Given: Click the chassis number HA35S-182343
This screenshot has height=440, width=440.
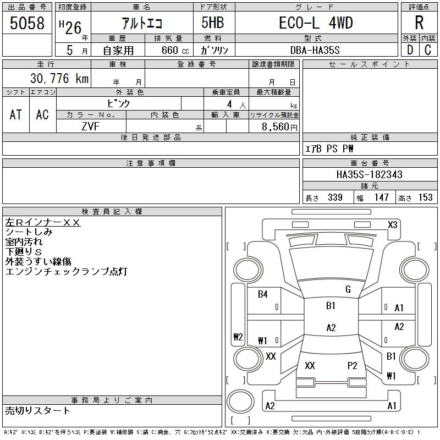Looking at the screenshot, I should (370, 174).
